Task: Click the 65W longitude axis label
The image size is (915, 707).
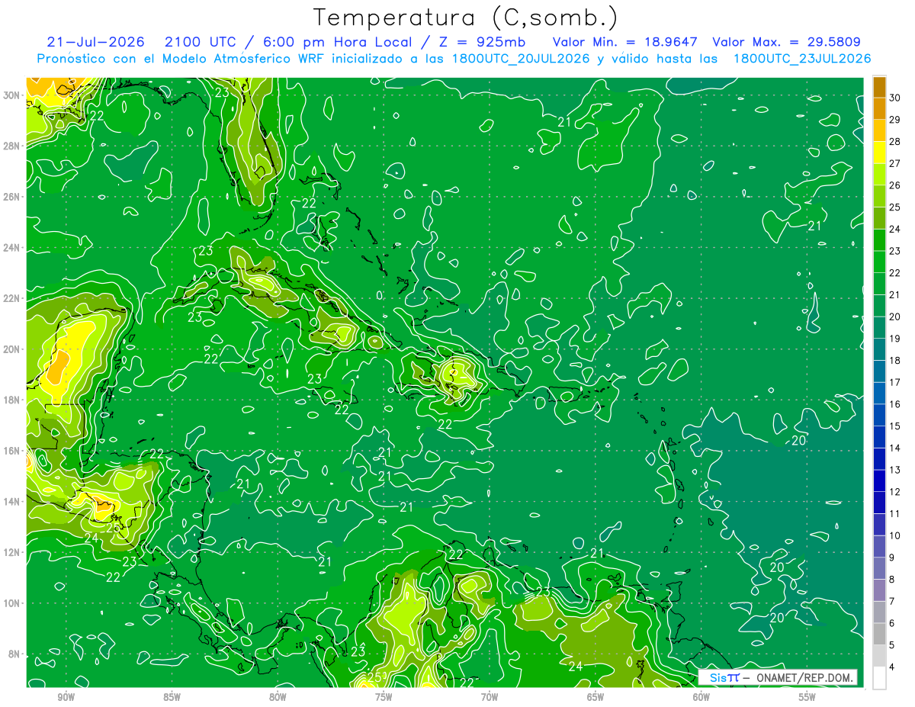Action: point(596,697)
